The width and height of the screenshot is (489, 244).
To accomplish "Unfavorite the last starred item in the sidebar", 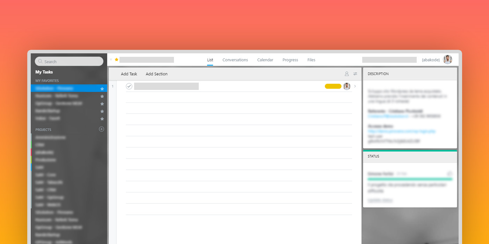I will (102, 119).
